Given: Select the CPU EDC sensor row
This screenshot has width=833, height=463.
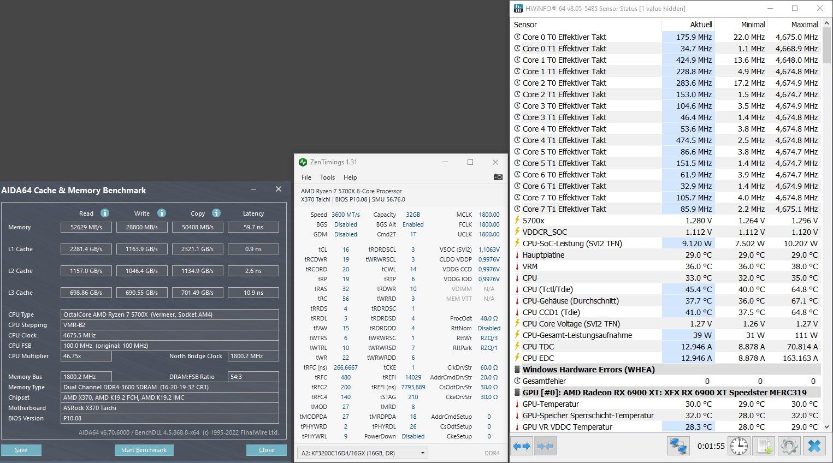Looking at the screenshot, I should click(x=666, y=358).
